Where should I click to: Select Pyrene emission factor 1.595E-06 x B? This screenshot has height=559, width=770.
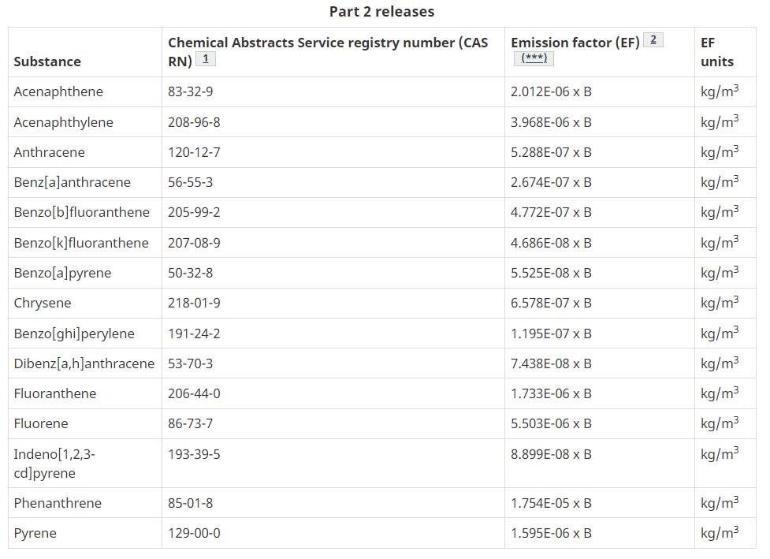[551, 533]
